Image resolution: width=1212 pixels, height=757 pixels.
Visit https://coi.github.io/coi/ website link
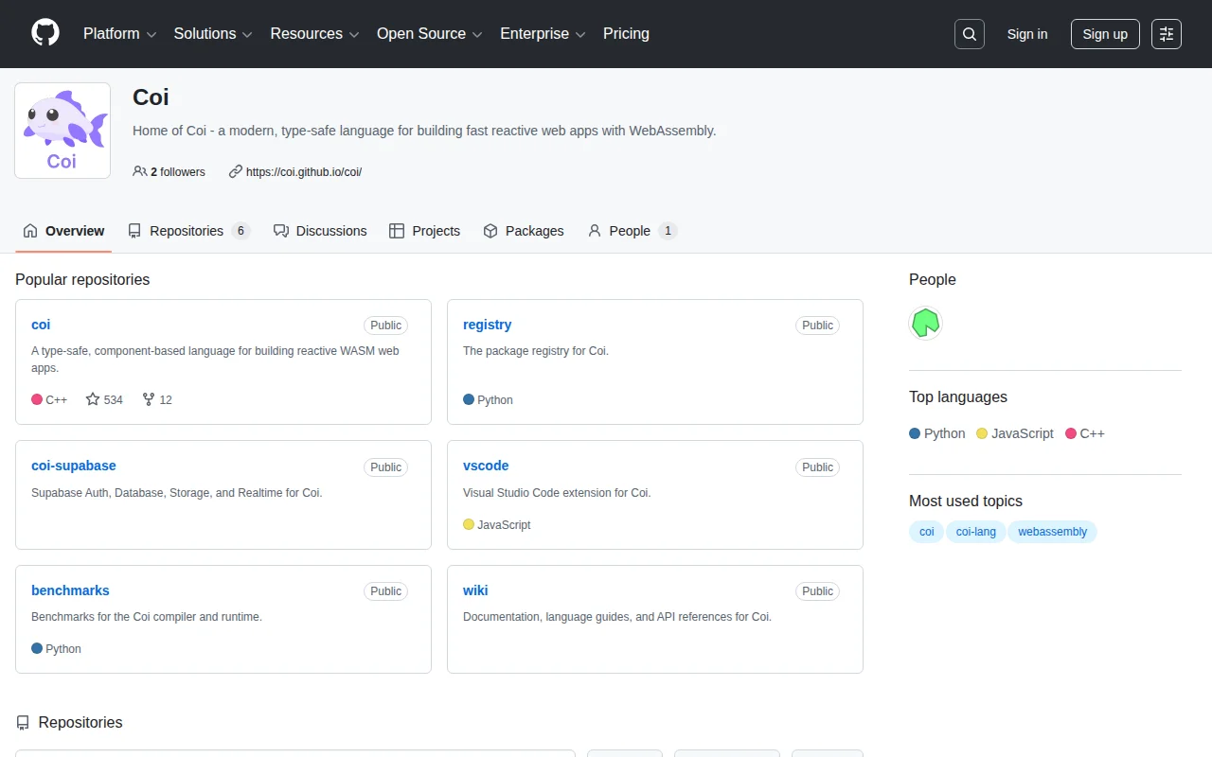click(304, 171)
